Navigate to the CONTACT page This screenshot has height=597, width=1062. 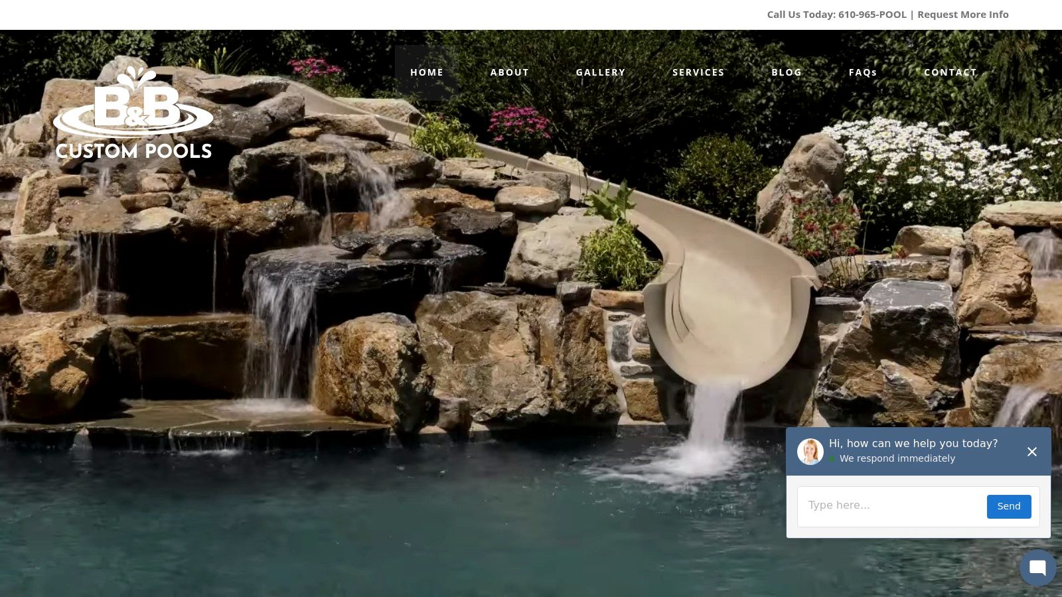pos(950,72)
